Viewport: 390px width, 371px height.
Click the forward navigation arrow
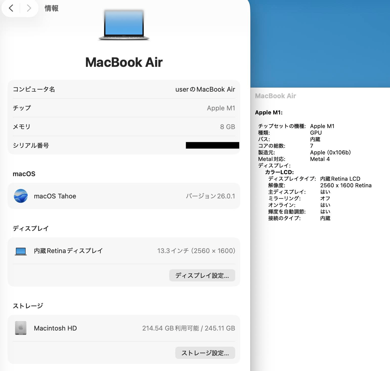point(29,8)
